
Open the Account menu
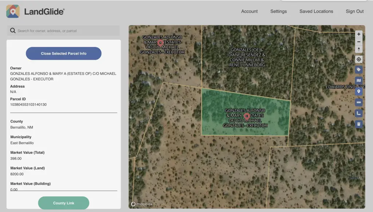(249, 11)
